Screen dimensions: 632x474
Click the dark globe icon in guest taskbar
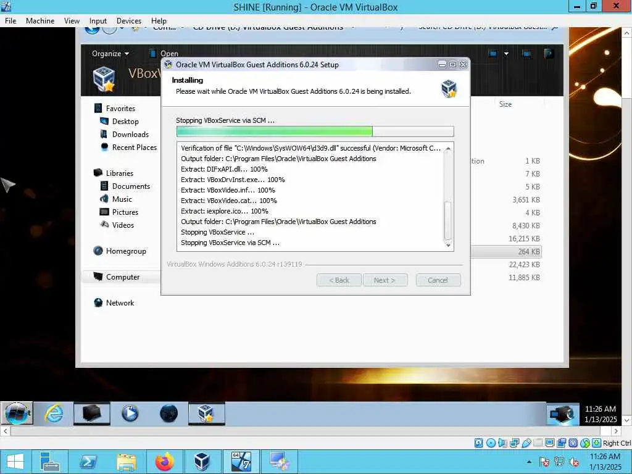coord(168,413)
